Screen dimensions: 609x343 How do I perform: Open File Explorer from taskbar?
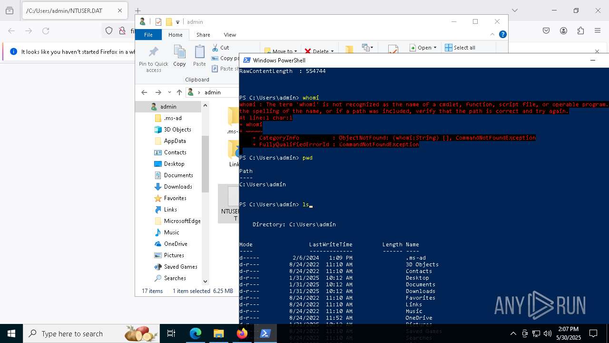[218, 333]
